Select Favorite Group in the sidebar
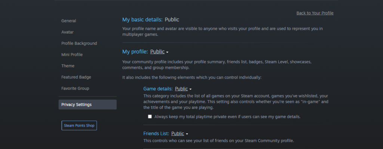This screenshot has height=149, width=383. (x=75, y=88)
